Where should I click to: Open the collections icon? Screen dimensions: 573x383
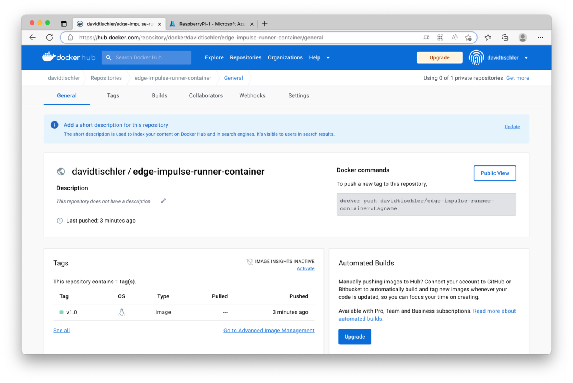pyautogui.click(x=505, y=38)
